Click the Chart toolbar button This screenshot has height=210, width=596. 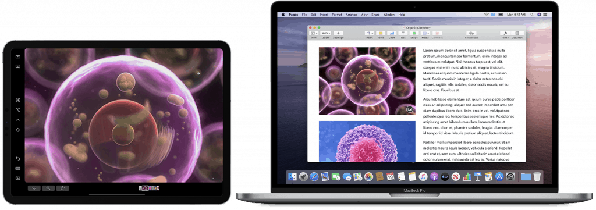click(392, 33)
